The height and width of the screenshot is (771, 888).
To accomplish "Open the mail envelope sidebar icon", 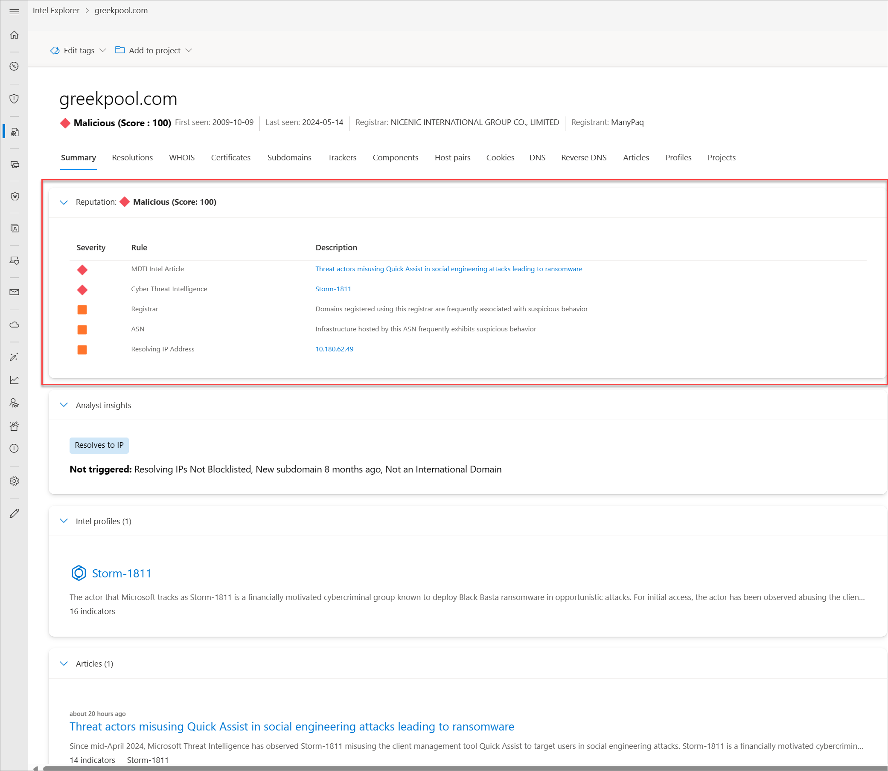I will pyautogui.click(x=14, y=293).
